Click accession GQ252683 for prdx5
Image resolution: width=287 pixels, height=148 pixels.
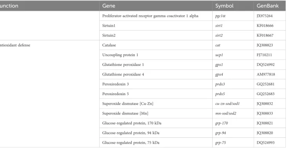tap(265, 94)
